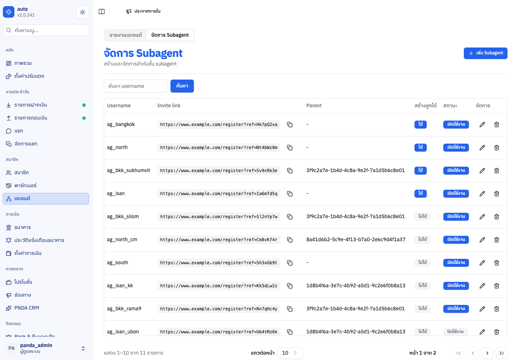Toggle the ปิดใช้งาน status of ag_isan_ubon
Screen dimensions: 519x360
point(455,332)
